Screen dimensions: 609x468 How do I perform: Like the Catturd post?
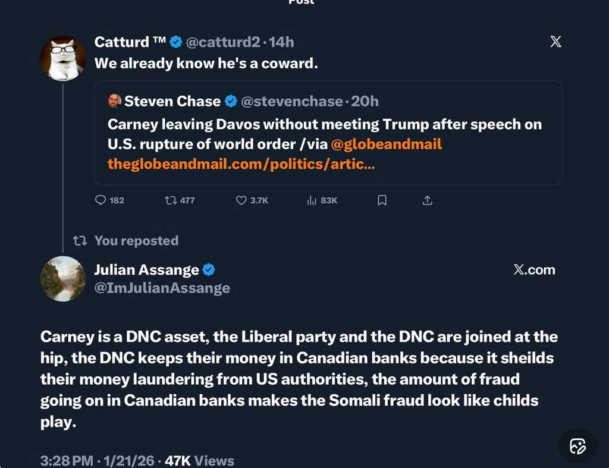(241, 200)
